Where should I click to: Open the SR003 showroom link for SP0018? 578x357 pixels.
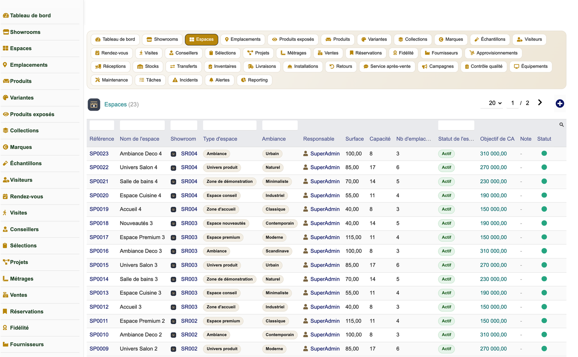(x=189, y=223)
